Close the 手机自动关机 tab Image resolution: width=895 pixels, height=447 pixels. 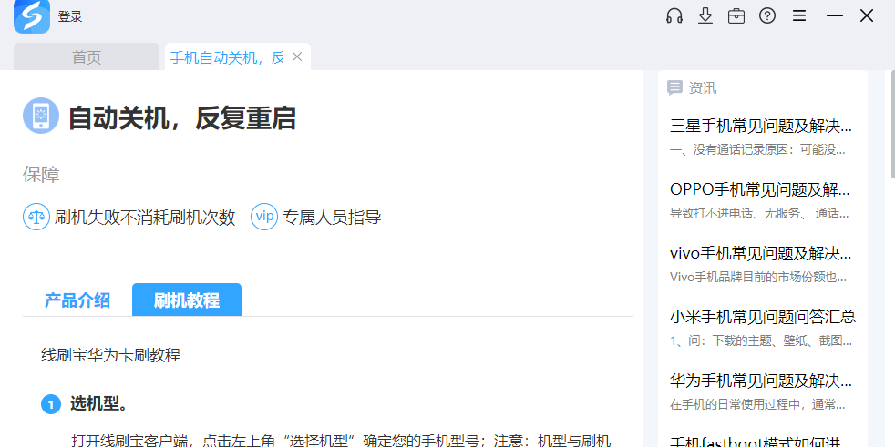click(x=297, y=56)
